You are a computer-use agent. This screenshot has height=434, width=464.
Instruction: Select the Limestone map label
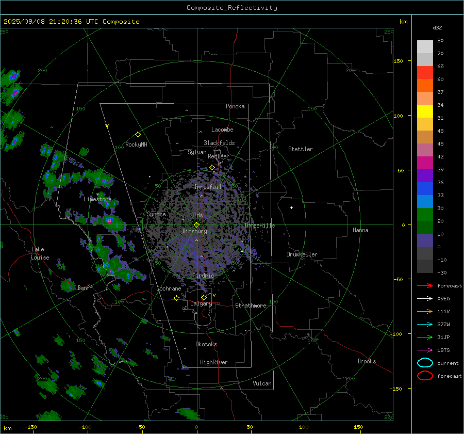click(x=97, y=199)
